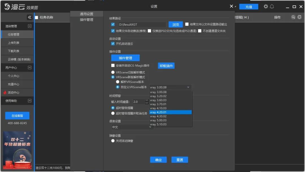Open settings via the gear icon
Screen dimensions: 305x172
click(266, 6)
